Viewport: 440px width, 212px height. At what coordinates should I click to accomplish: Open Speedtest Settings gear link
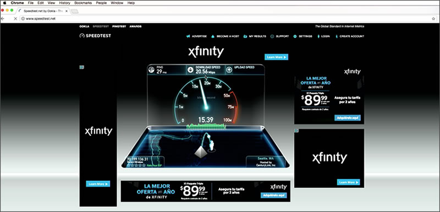pos(303,36)
